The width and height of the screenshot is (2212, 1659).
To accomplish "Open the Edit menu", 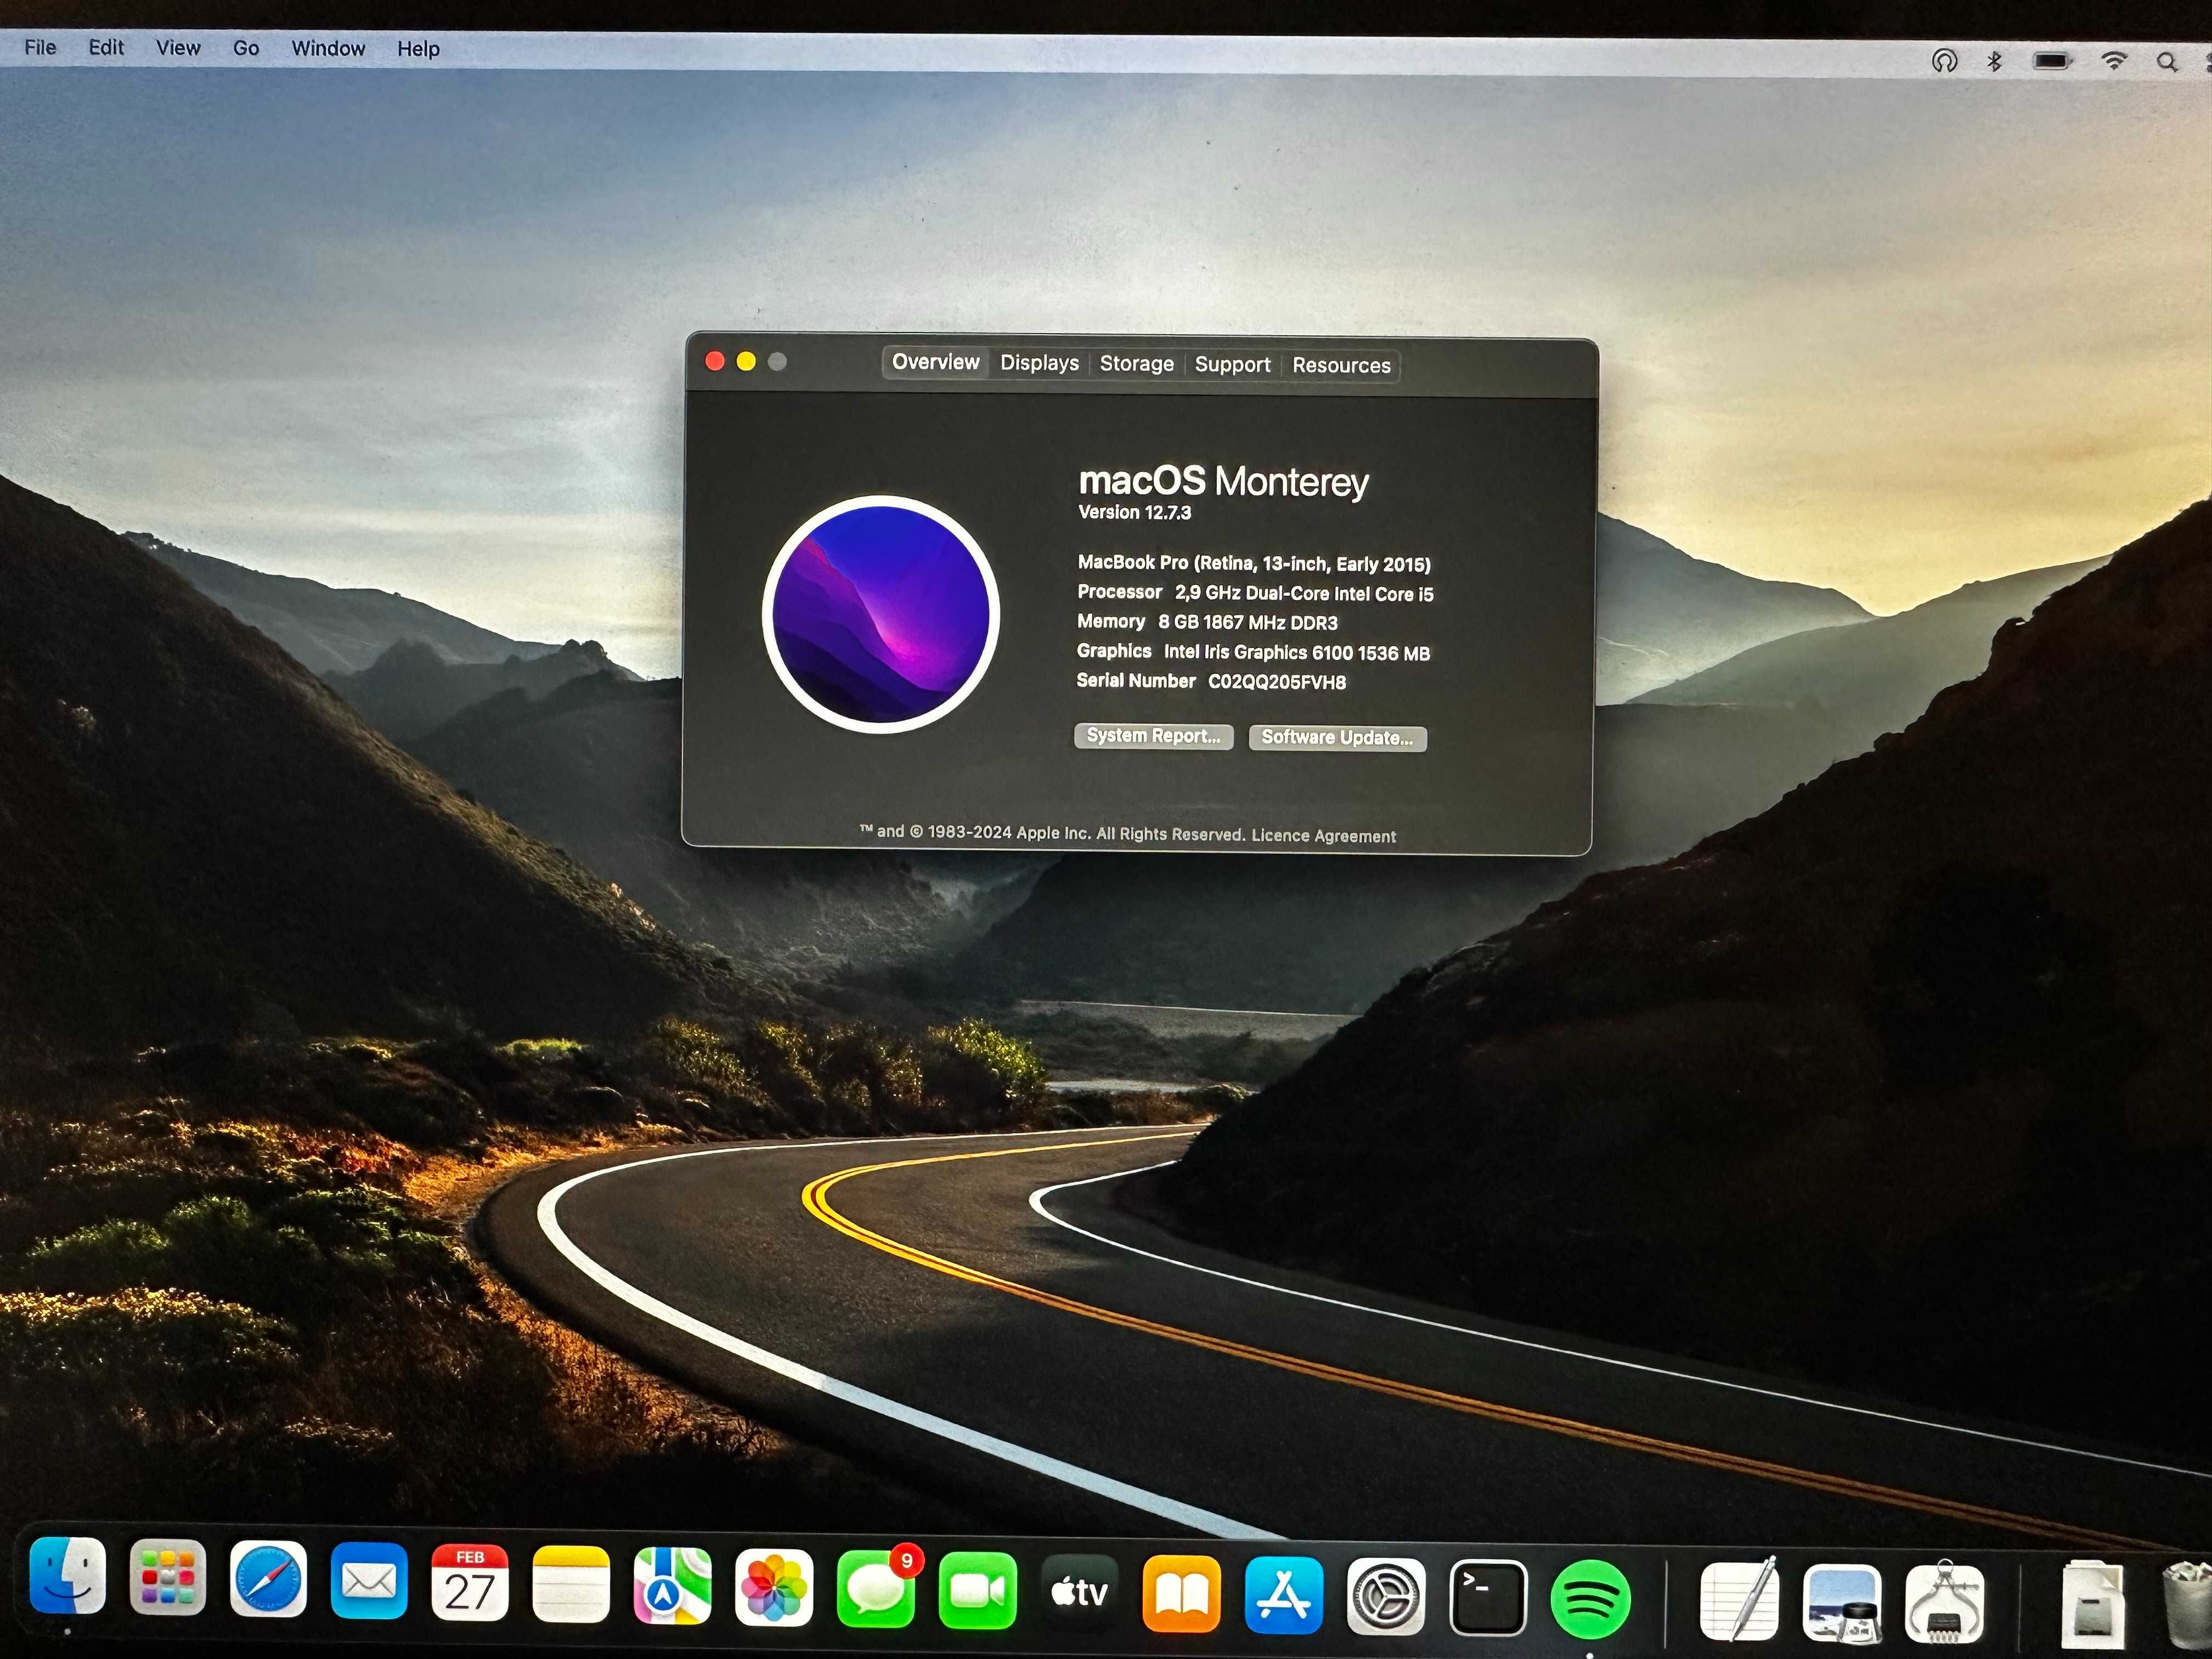I will pos(106,47).
